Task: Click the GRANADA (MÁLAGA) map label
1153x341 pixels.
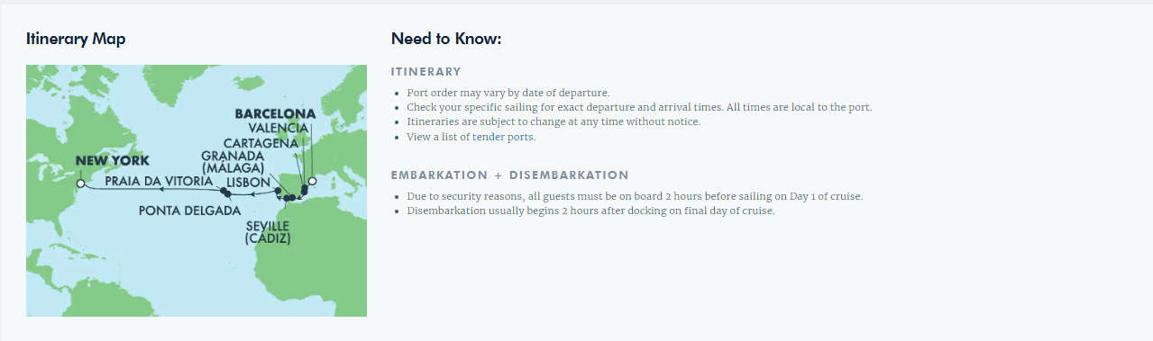Action: (233, 162)
